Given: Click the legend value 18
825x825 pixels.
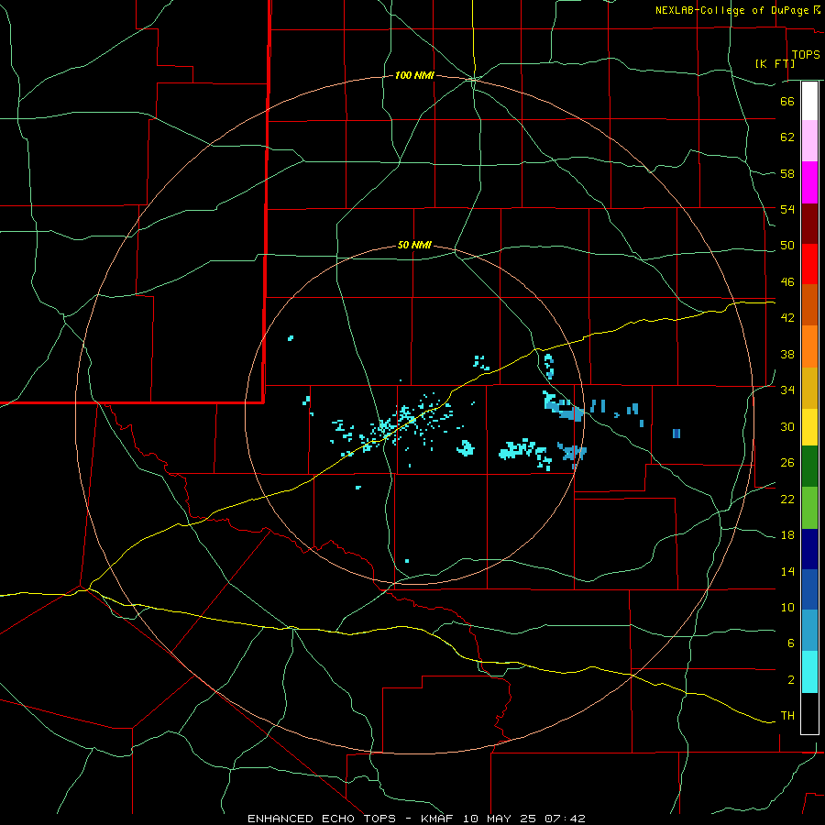Looking at the screenshot, I should (x=787, y=535).
